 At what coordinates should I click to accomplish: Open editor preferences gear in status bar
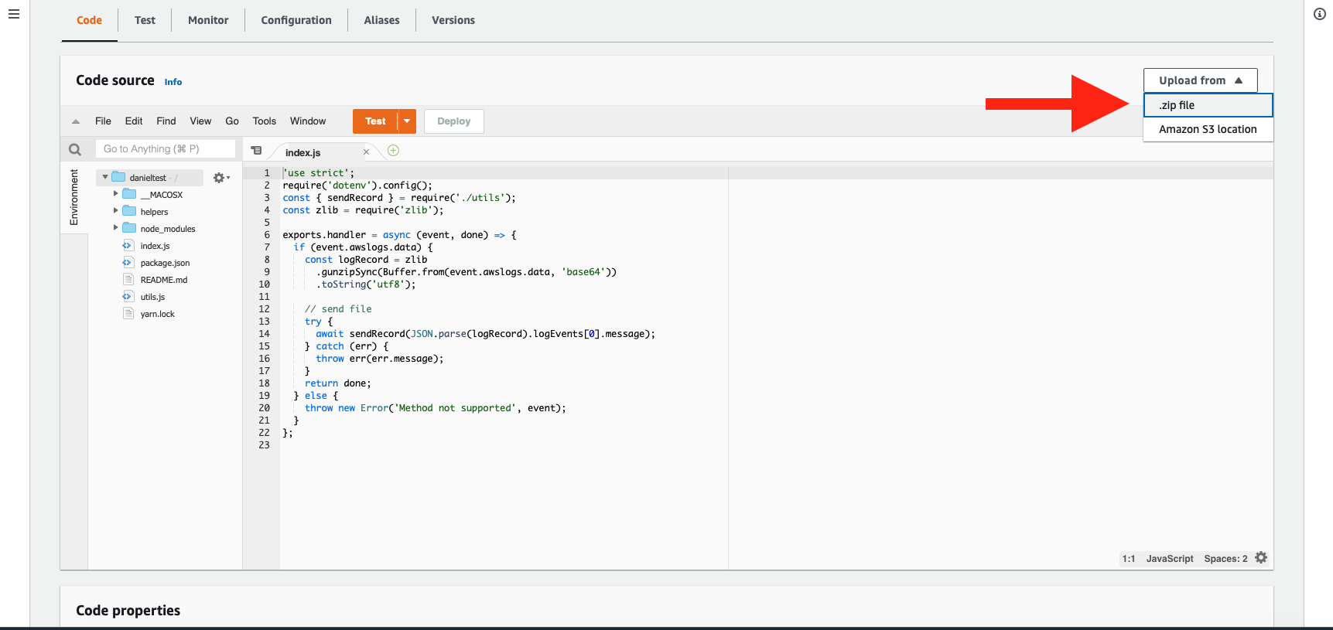[1261, 557]
